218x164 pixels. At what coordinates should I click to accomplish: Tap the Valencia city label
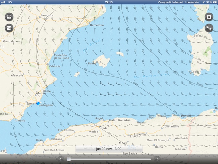(x=54, y=66)
